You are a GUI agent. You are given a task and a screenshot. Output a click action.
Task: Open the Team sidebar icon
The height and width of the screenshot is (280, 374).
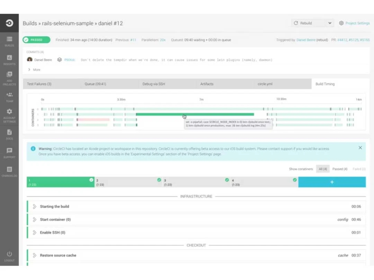[x=9, y=95]
